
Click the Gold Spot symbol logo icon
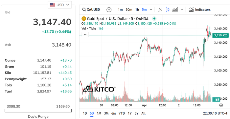click(x=84, y=19)
